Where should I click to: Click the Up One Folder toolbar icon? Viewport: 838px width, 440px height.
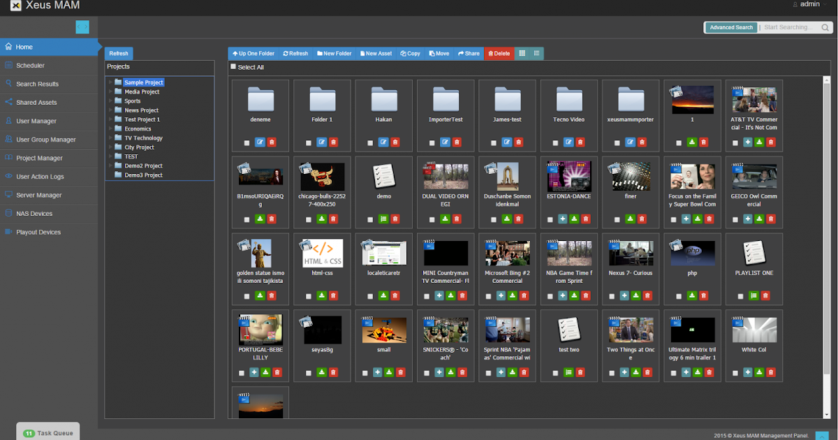253,53
